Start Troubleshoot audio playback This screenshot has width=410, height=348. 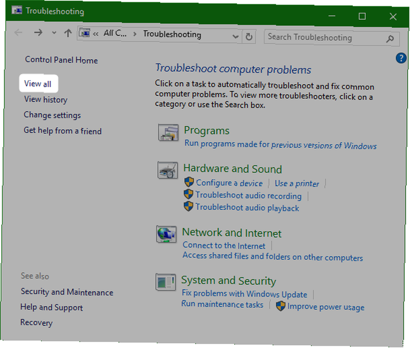247,207
